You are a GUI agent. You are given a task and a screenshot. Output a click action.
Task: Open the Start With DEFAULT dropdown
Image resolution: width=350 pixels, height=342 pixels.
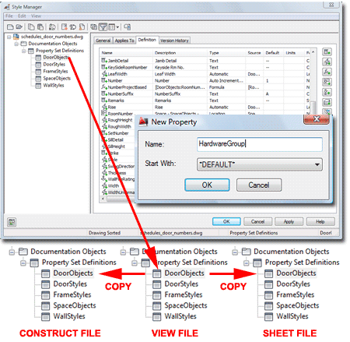[260, 164]
